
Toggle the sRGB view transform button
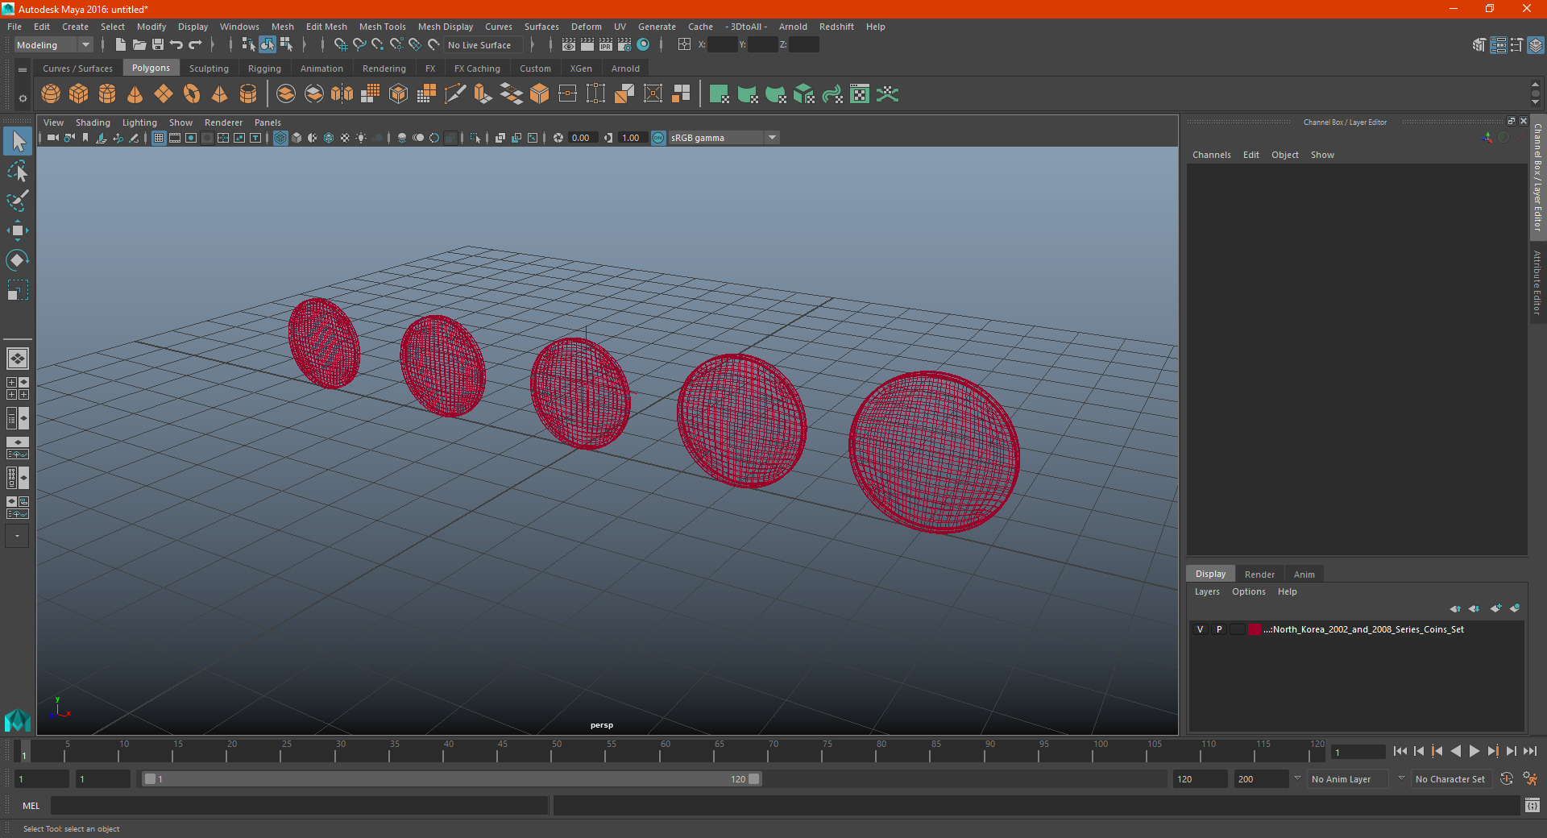(x=658, y=139)
